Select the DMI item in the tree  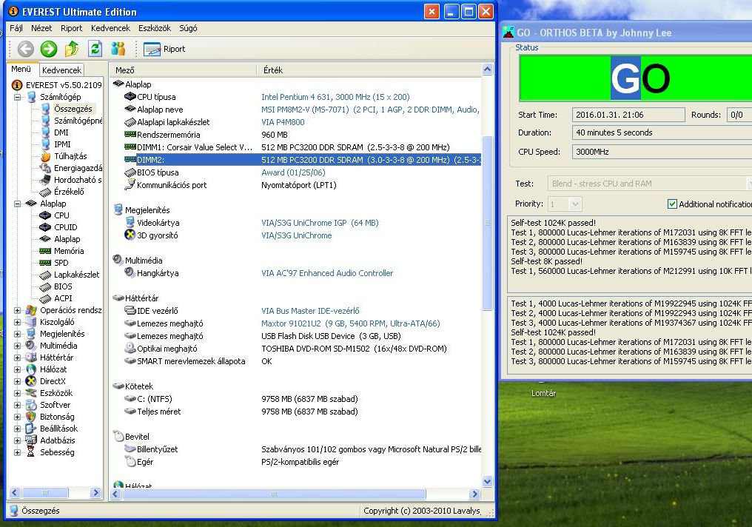pos(61,132)
